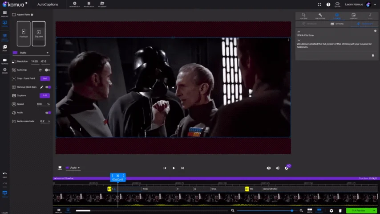Switch to the Clip Options tab
This screenshot has width=380, height=214.
click(x=320, y=16)
